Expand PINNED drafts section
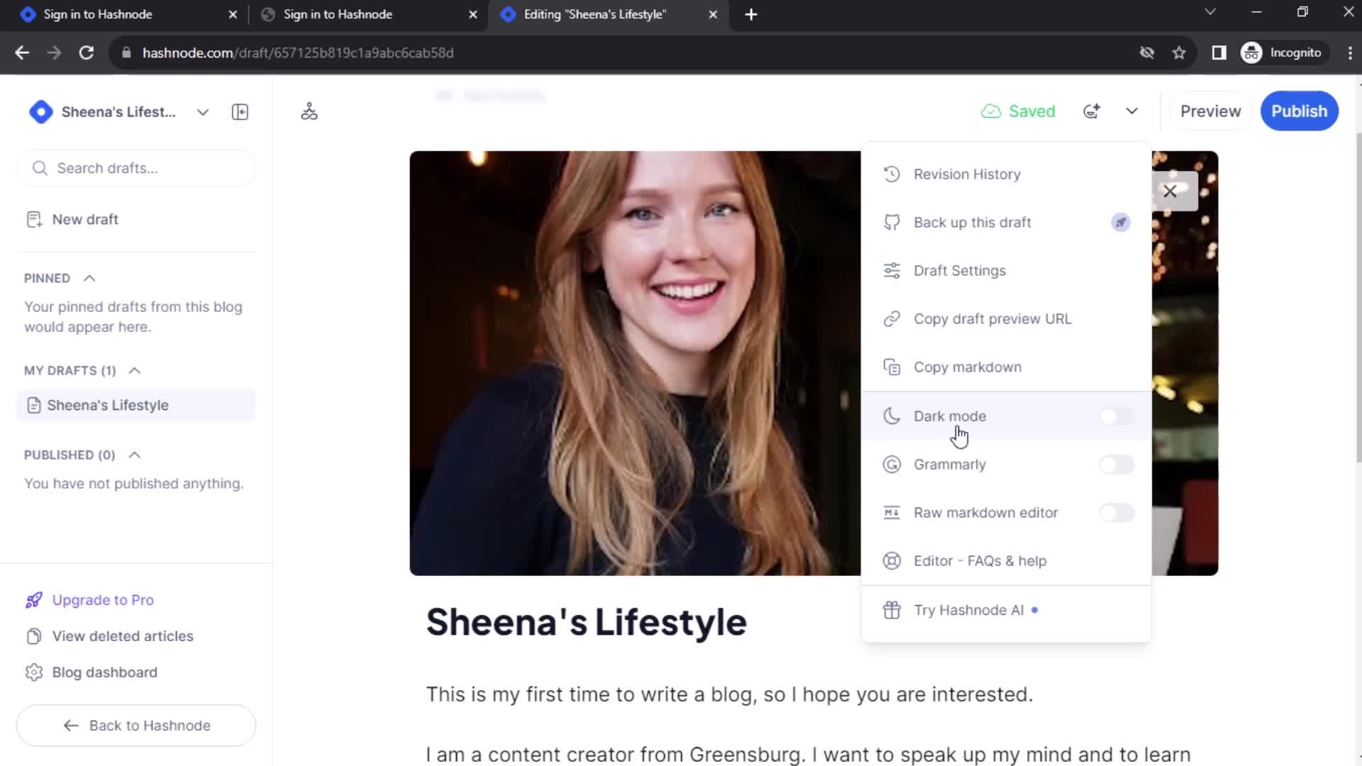The image size is (1362, 766). click(x=87, y=278)
